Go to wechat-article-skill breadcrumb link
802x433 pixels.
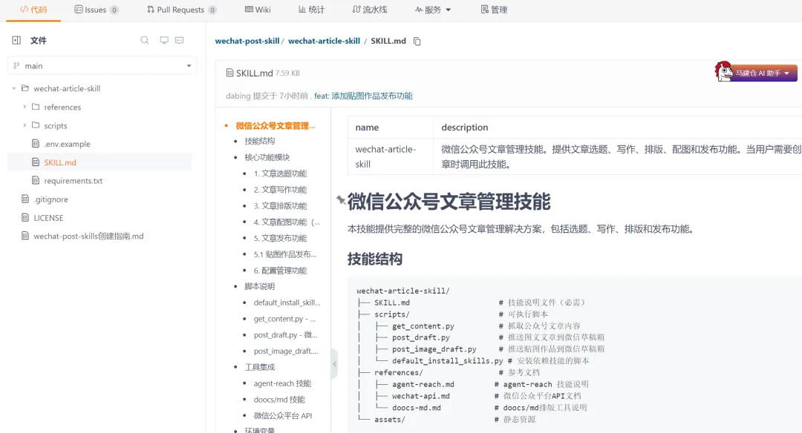324,41
